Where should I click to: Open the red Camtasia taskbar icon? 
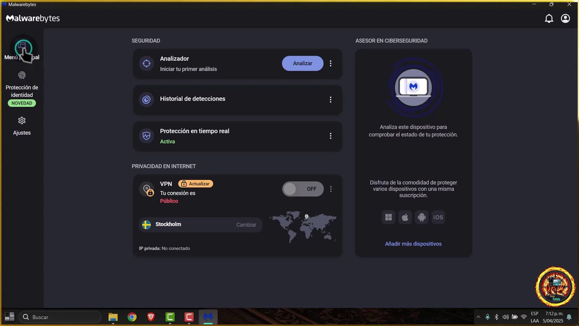coord(189,317)
